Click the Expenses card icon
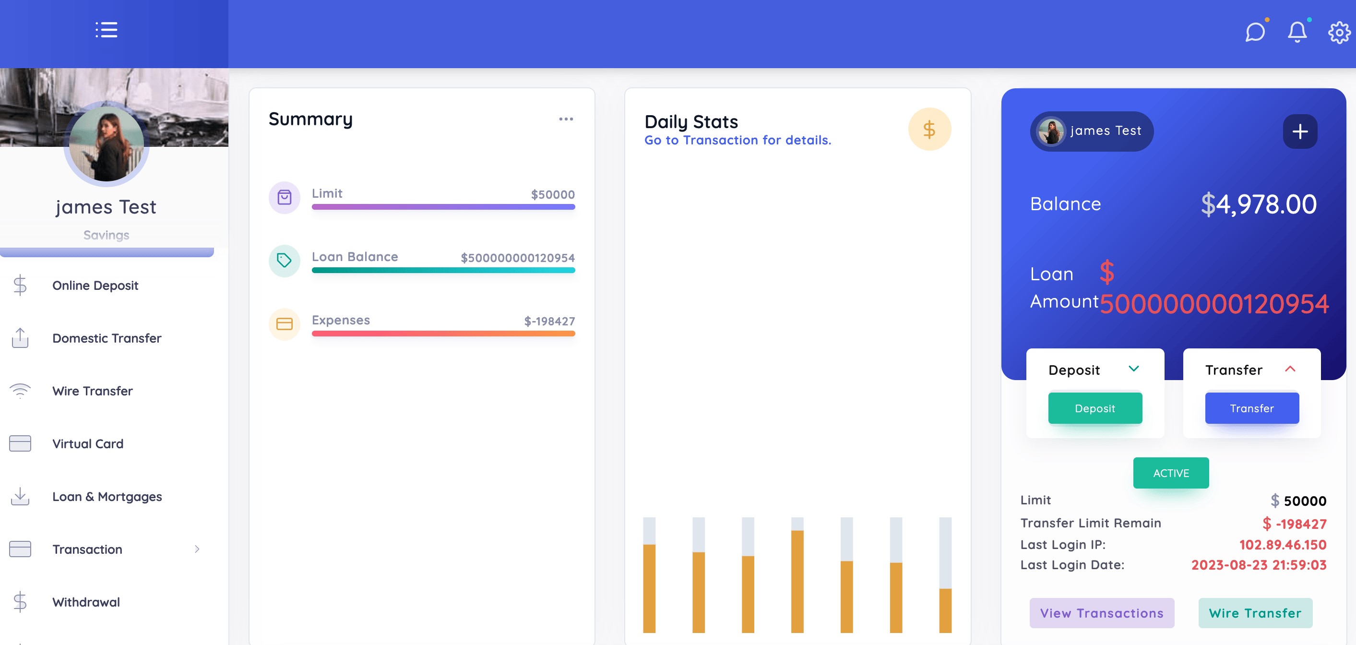Screen dimensions: 1356x645 point(284,324)
